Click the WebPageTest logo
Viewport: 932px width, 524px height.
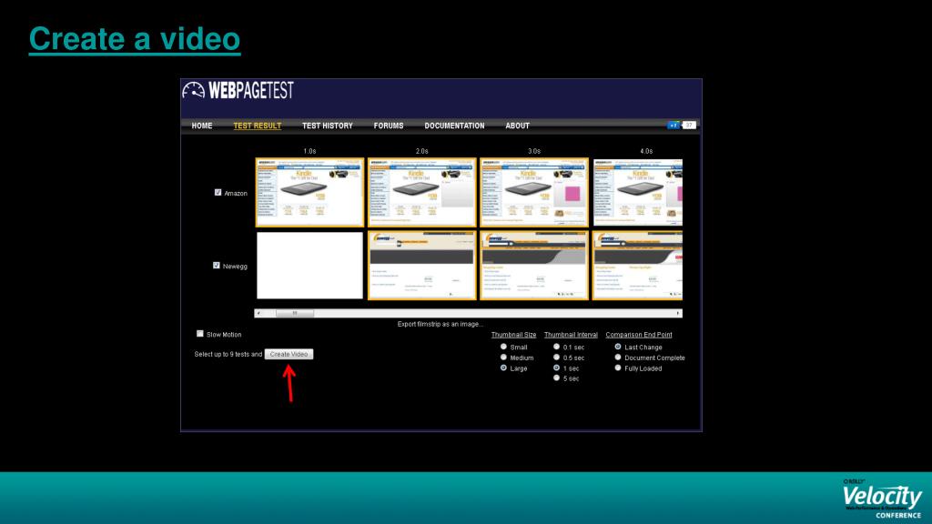(238, 90)
